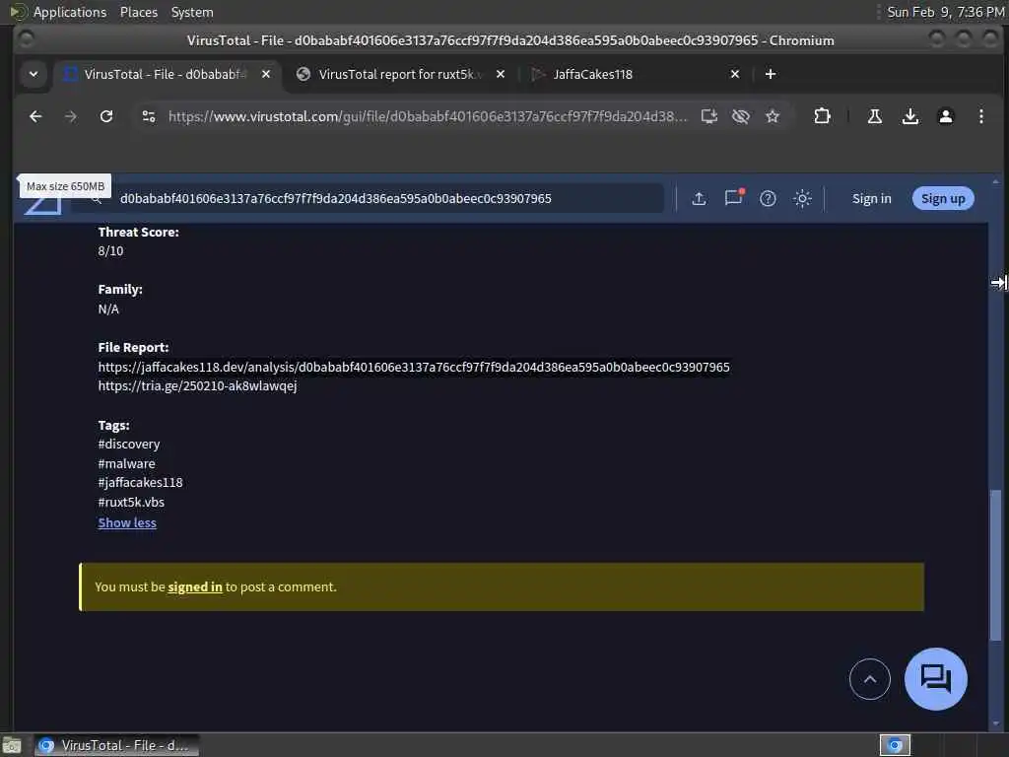Go back to the previous page

[35, 116]
